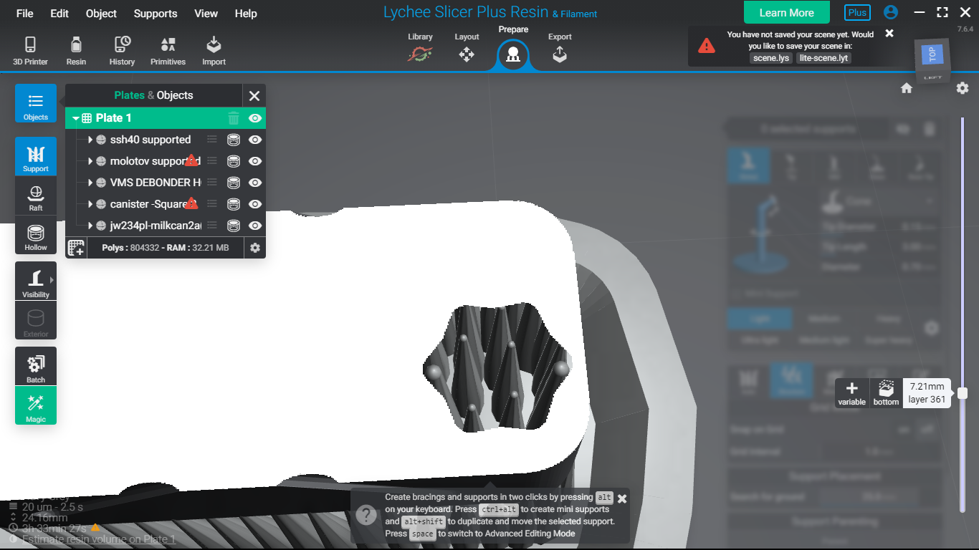
Task: Click the bottom layer button
Action: [x=886, y=392]
